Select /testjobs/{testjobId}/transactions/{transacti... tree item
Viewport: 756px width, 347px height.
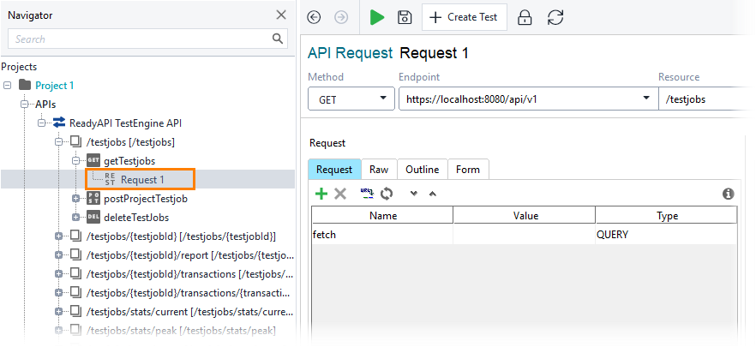tap(188, 292)
